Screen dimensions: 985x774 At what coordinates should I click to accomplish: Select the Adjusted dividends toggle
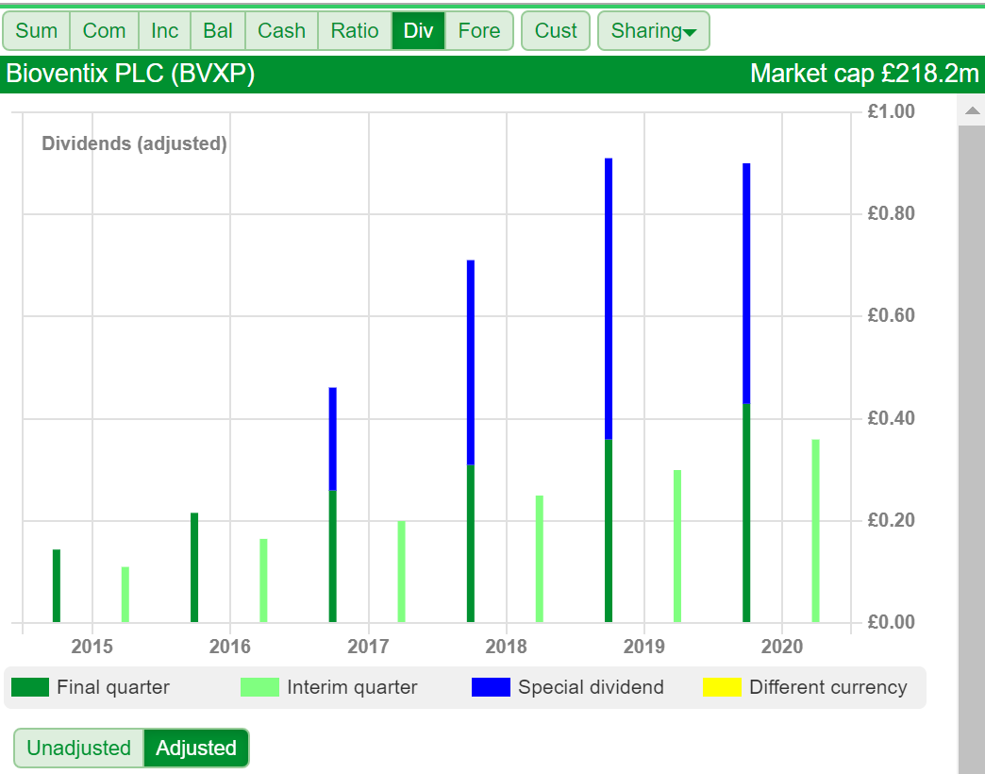point(196,749)
